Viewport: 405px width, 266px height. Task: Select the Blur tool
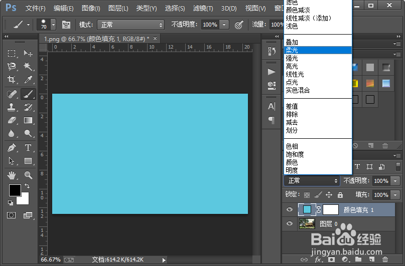(x=12, y=133)
